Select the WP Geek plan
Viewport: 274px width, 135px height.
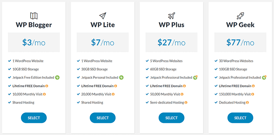[240, 118]
